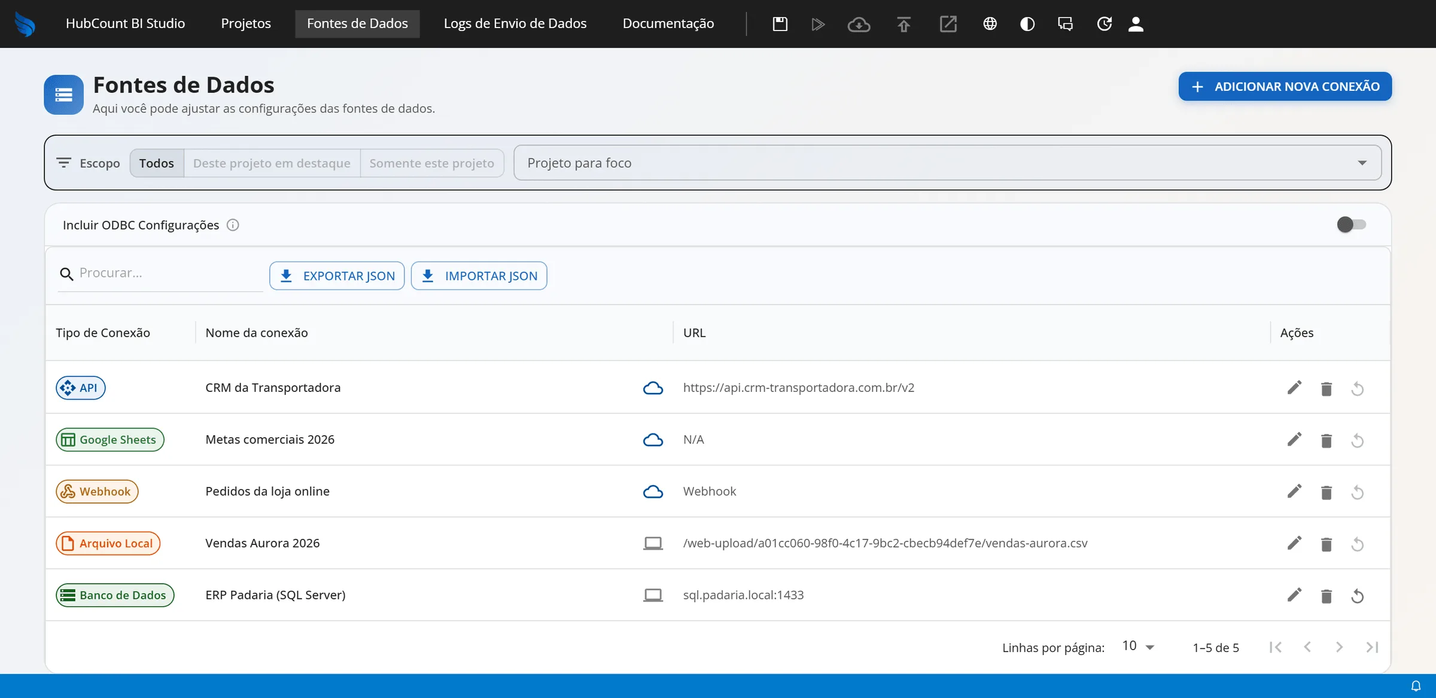The height and width of the screenshot is (698, 1436).
Task: Go to next page of the table
Action: (x=1340, y=647)
